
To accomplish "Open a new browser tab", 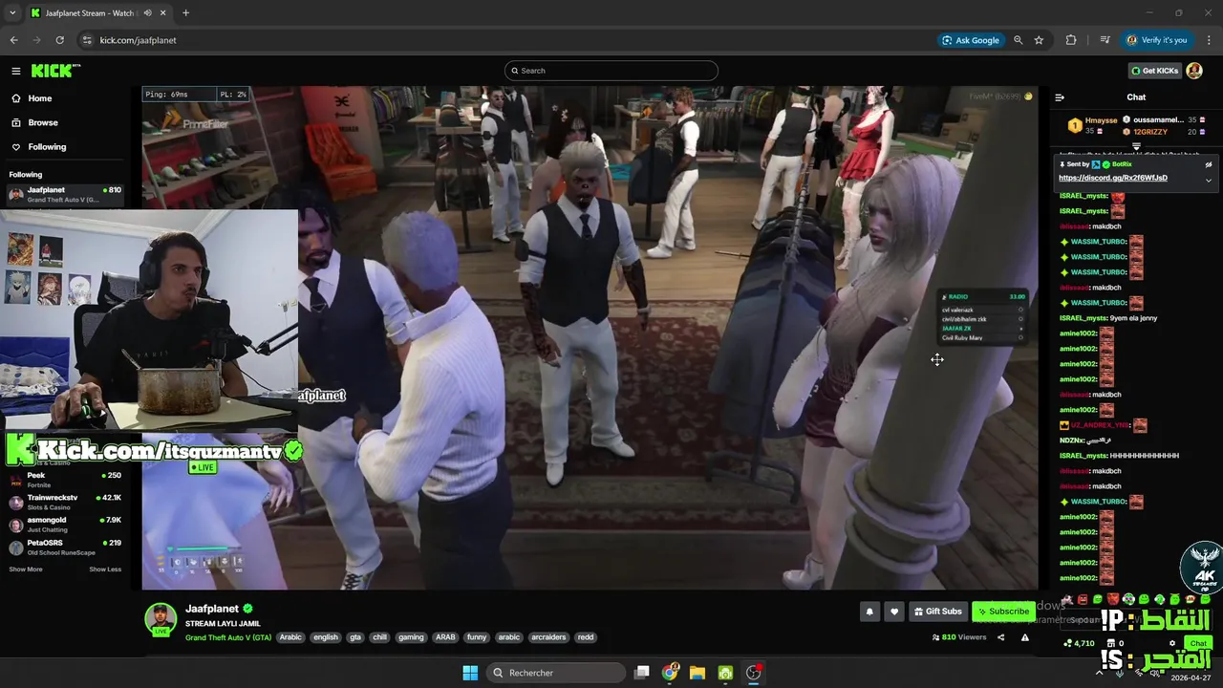I will tap(185, 13).
